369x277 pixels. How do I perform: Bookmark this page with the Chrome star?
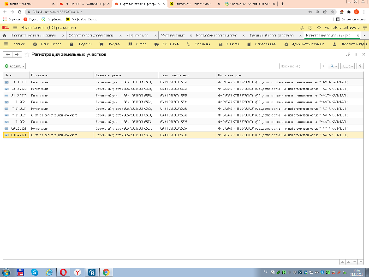[332, 12]
